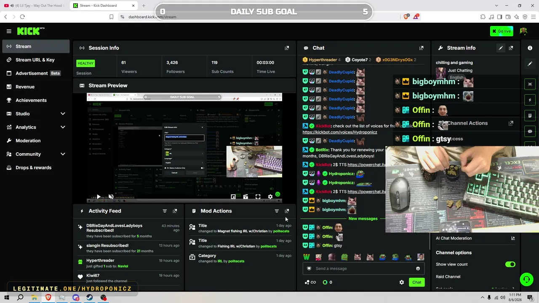
Task: Click the document icon in the right rail
Action: [x=530, y=116]
